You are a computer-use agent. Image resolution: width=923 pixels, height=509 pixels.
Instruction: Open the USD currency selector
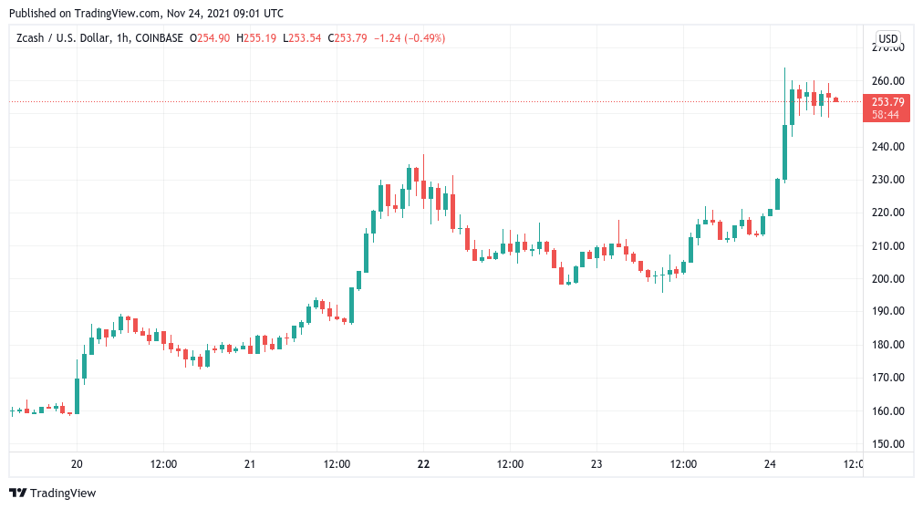887,38
